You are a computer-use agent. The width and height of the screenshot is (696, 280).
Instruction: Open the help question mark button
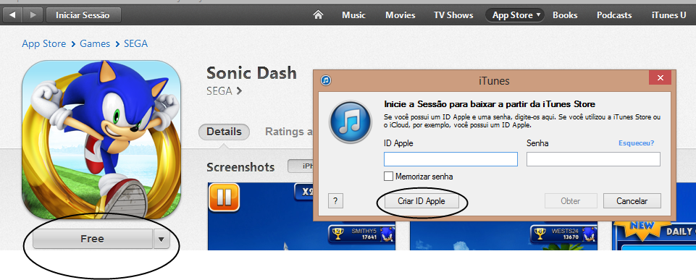335,201
